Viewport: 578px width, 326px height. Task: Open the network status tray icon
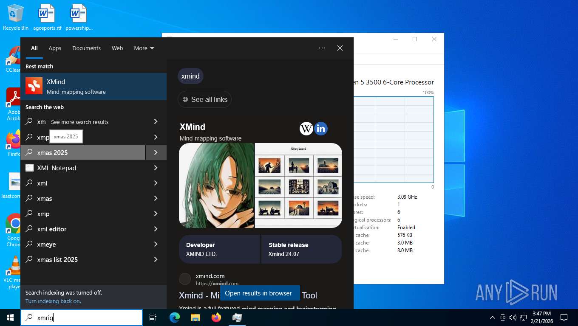click(x=523, y=318)
